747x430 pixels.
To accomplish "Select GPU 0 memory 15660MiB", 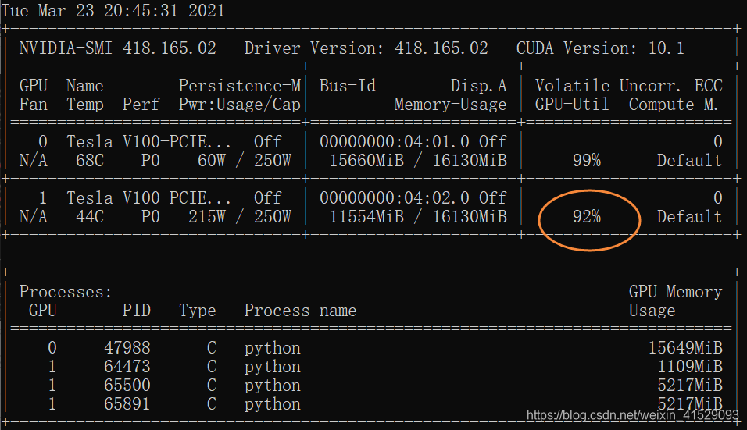I will click(x=366, y=161).
